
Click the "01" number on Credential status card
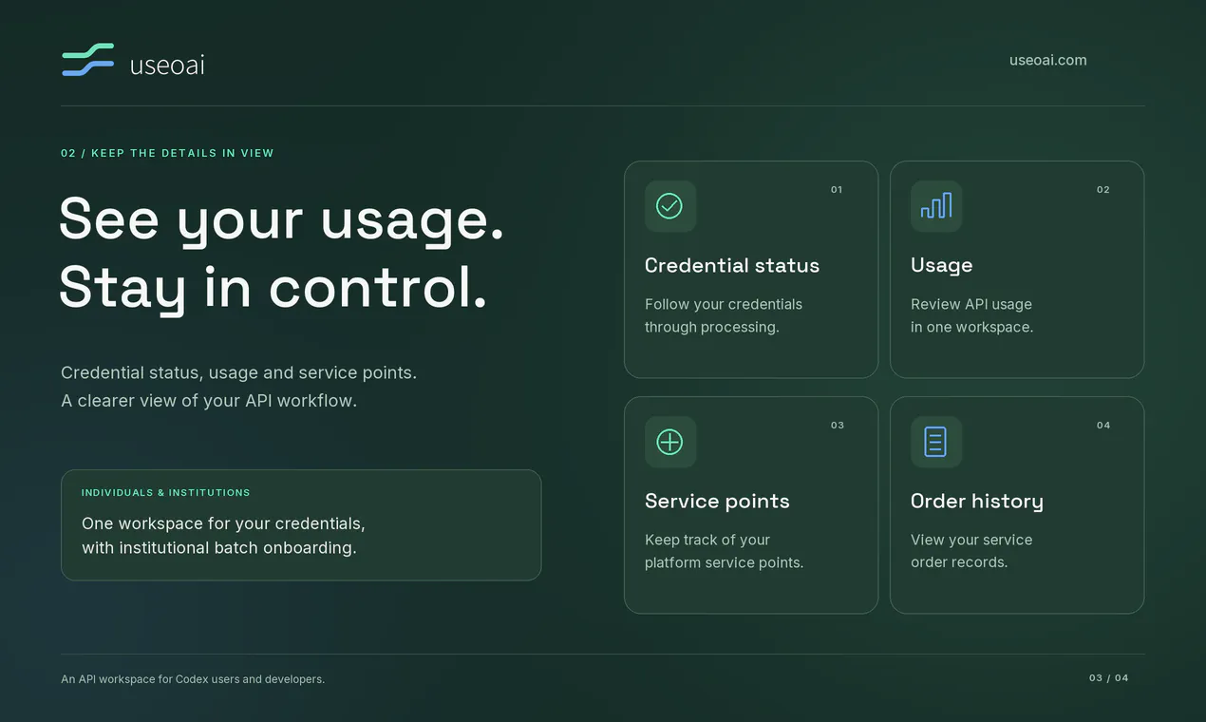[x=837, y=190]
